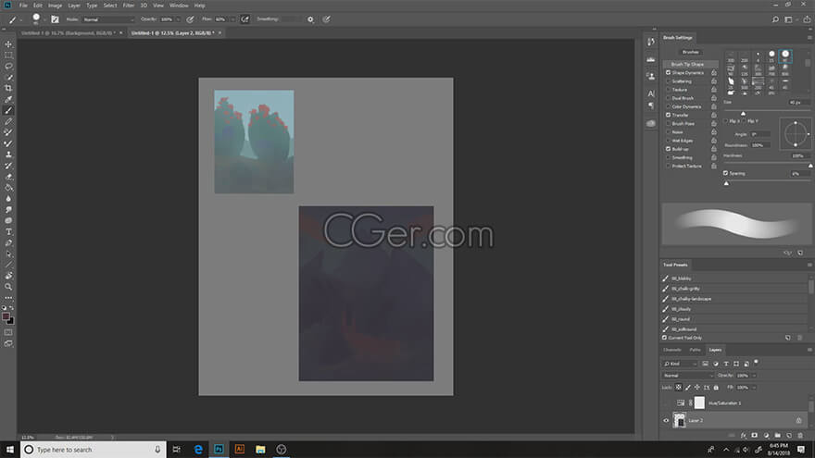
Task: Lock all layer attributes icon
Action: click(716, 388)
